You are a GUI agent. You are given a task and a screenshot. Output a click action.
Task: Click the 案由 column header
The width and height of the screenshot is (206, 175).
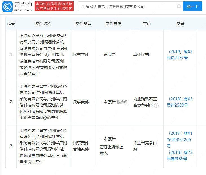147,24
